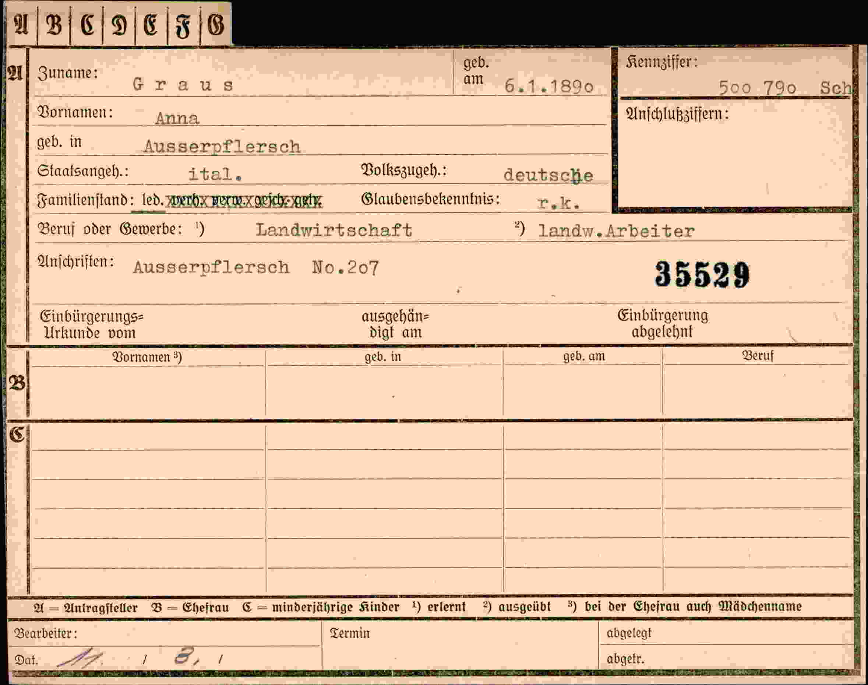Click the first name 'Anna'
Screen dimensions: 868x685
pyautogui.click(x=177, y=118)
